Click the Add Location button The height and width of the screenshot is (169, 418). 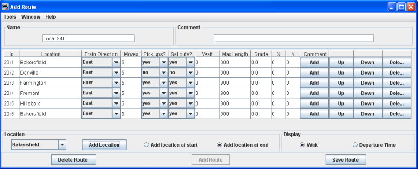tap(104, 145)
